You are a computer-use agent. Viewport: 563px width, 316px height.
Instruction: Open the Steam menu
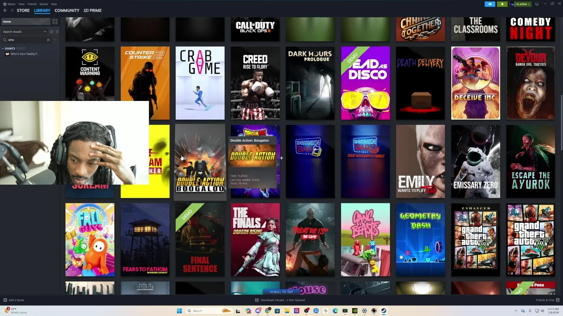[x=10, y=4]
